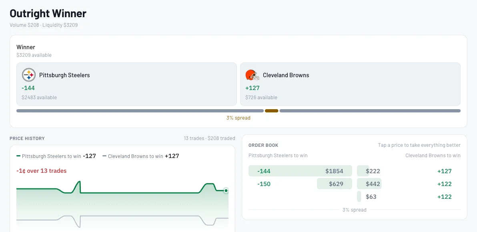Toggle Cleveland Browns to win legend entry
The image size is (477, 232).
click(x=141, y=156)
